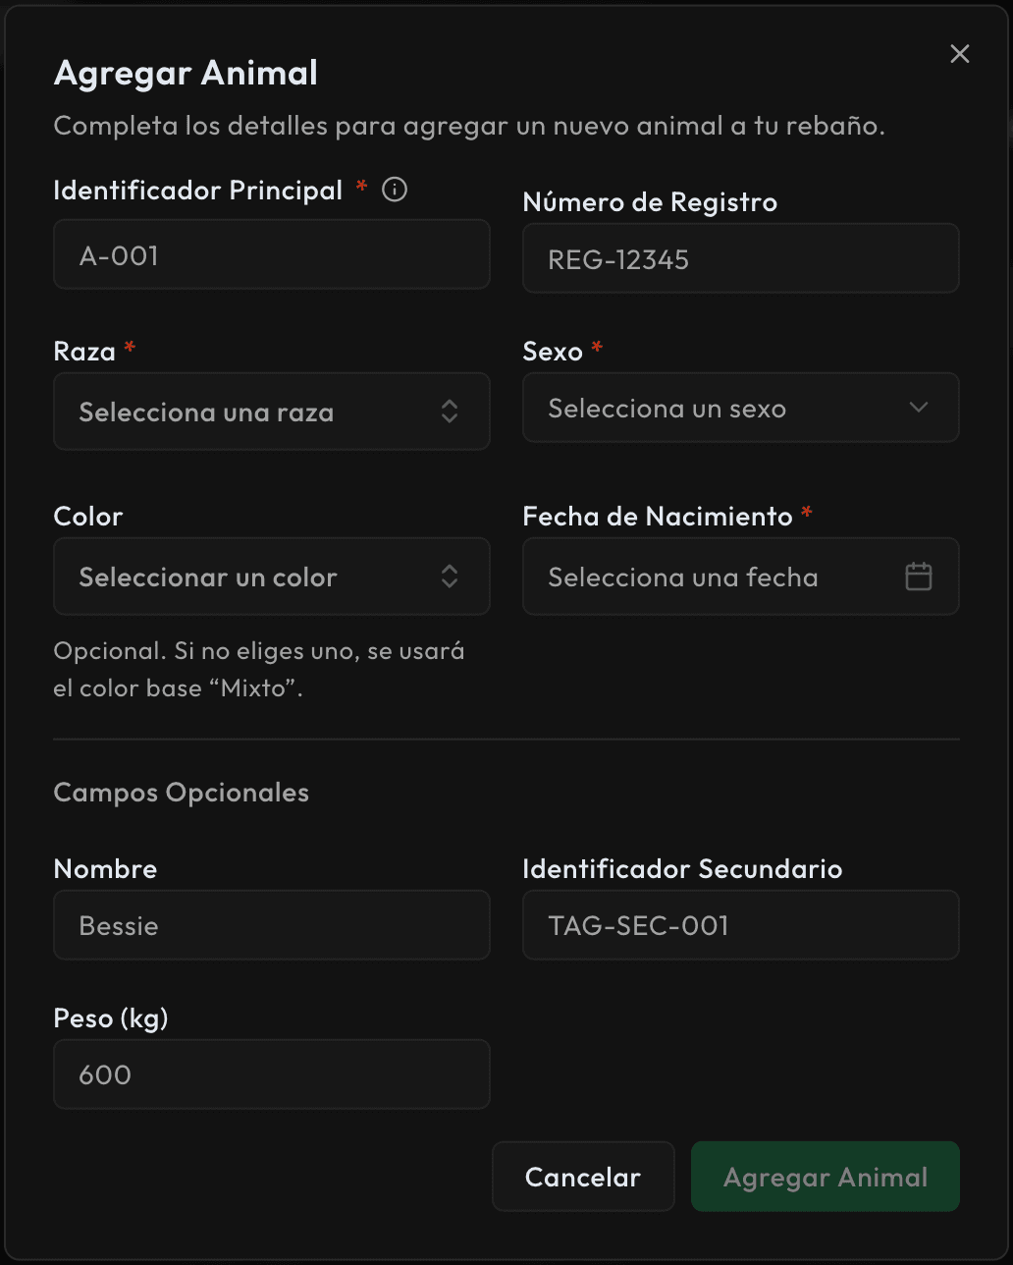
Task: Submit with the green Agregar Animal button
Action: 825,1177
